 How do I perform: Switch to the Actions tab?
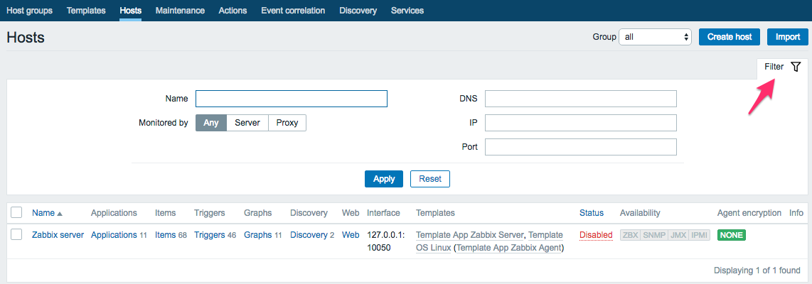[233, 11]
